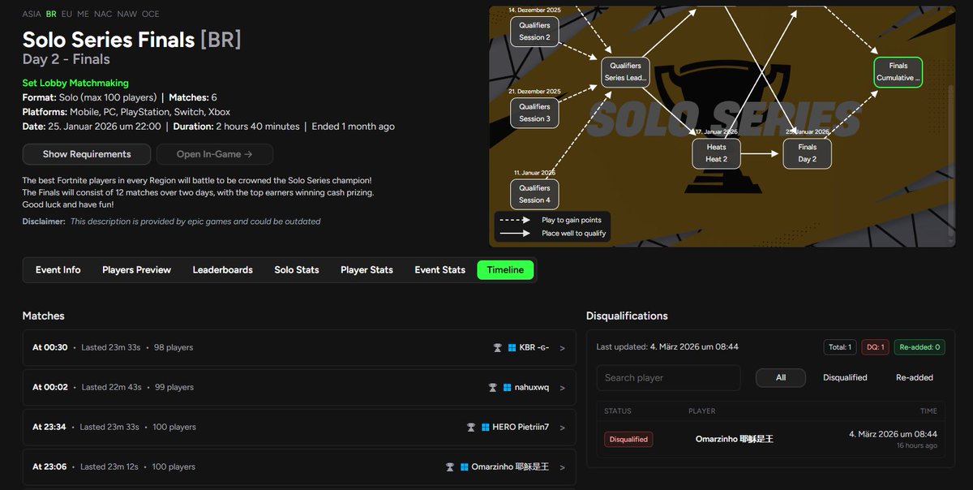Expand the 23:06 match row arrow
The width and height of the screenshot is (973, 490).
pos(563,467)
